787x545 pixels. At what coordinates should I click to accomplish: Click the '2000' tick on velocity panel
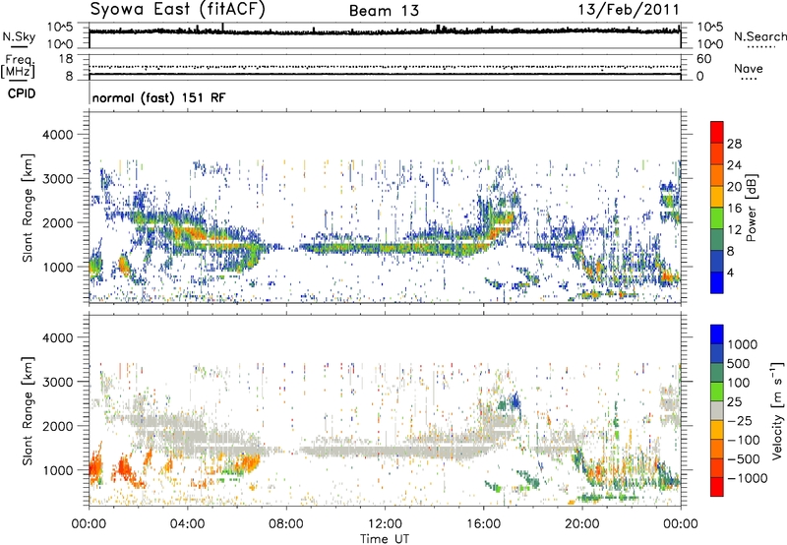click(57, 426)
